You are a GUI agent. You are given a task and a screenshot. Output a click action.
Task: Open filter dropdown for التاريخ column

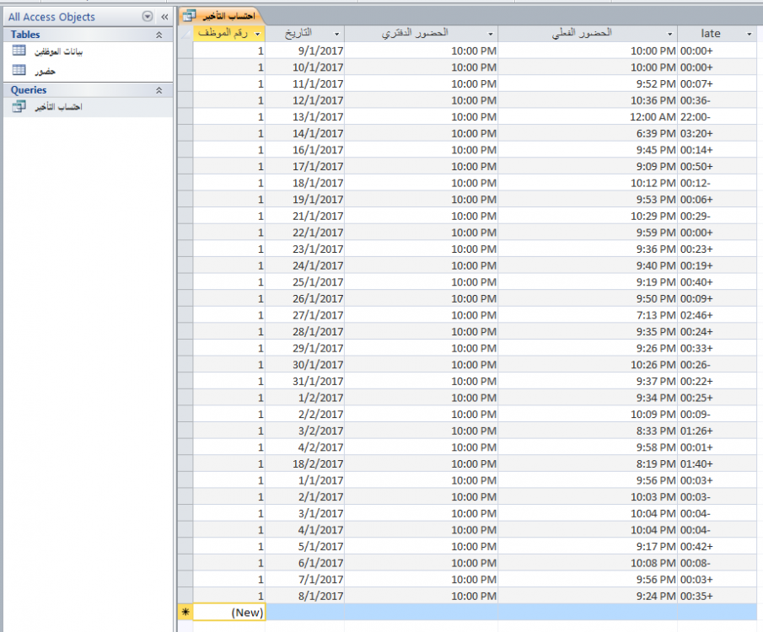(x=336, y=34)
